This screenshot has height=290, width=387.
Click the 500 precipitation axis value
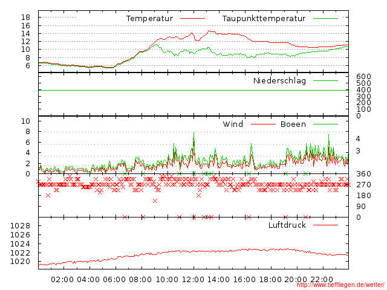coord(363,83)
